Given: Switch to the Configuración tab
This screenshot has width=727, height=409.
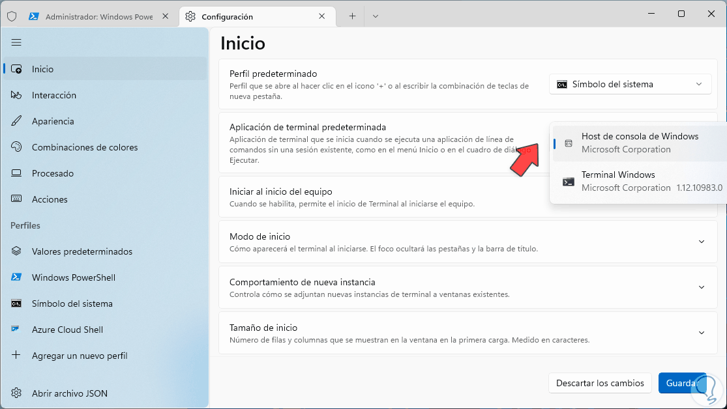Looking at the screenshot, I should click(x=256, y=17).
